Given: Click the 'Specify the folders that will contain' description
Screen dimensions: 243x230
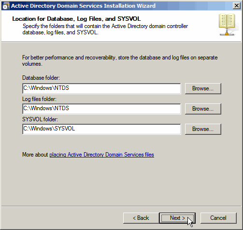Looking at the screenshot, I should (105, 29).
